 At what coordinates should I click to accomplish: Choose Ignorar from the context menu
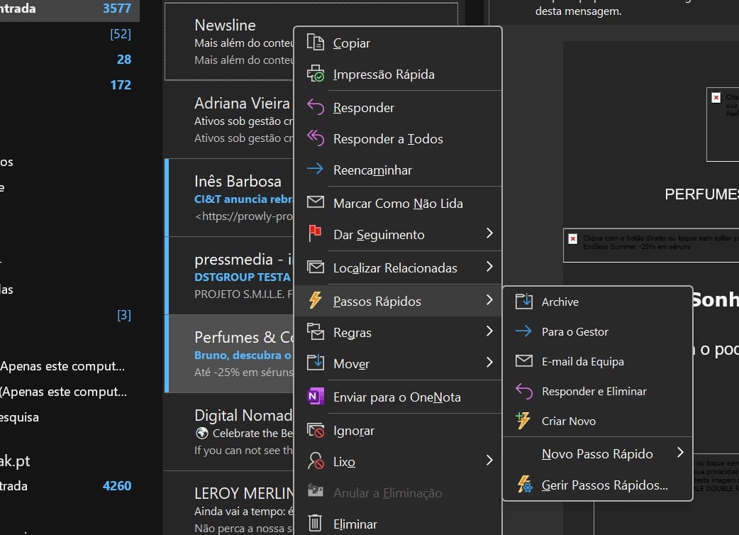click(353, 431)
